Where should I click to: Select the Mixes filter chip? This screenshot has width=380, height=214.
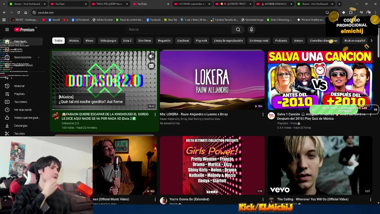click(x=89, y=41)
